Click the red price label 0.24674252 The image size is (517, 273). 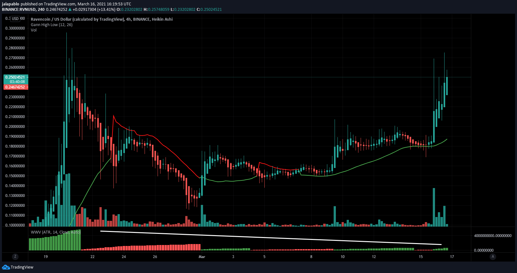(x=16, y=87)
